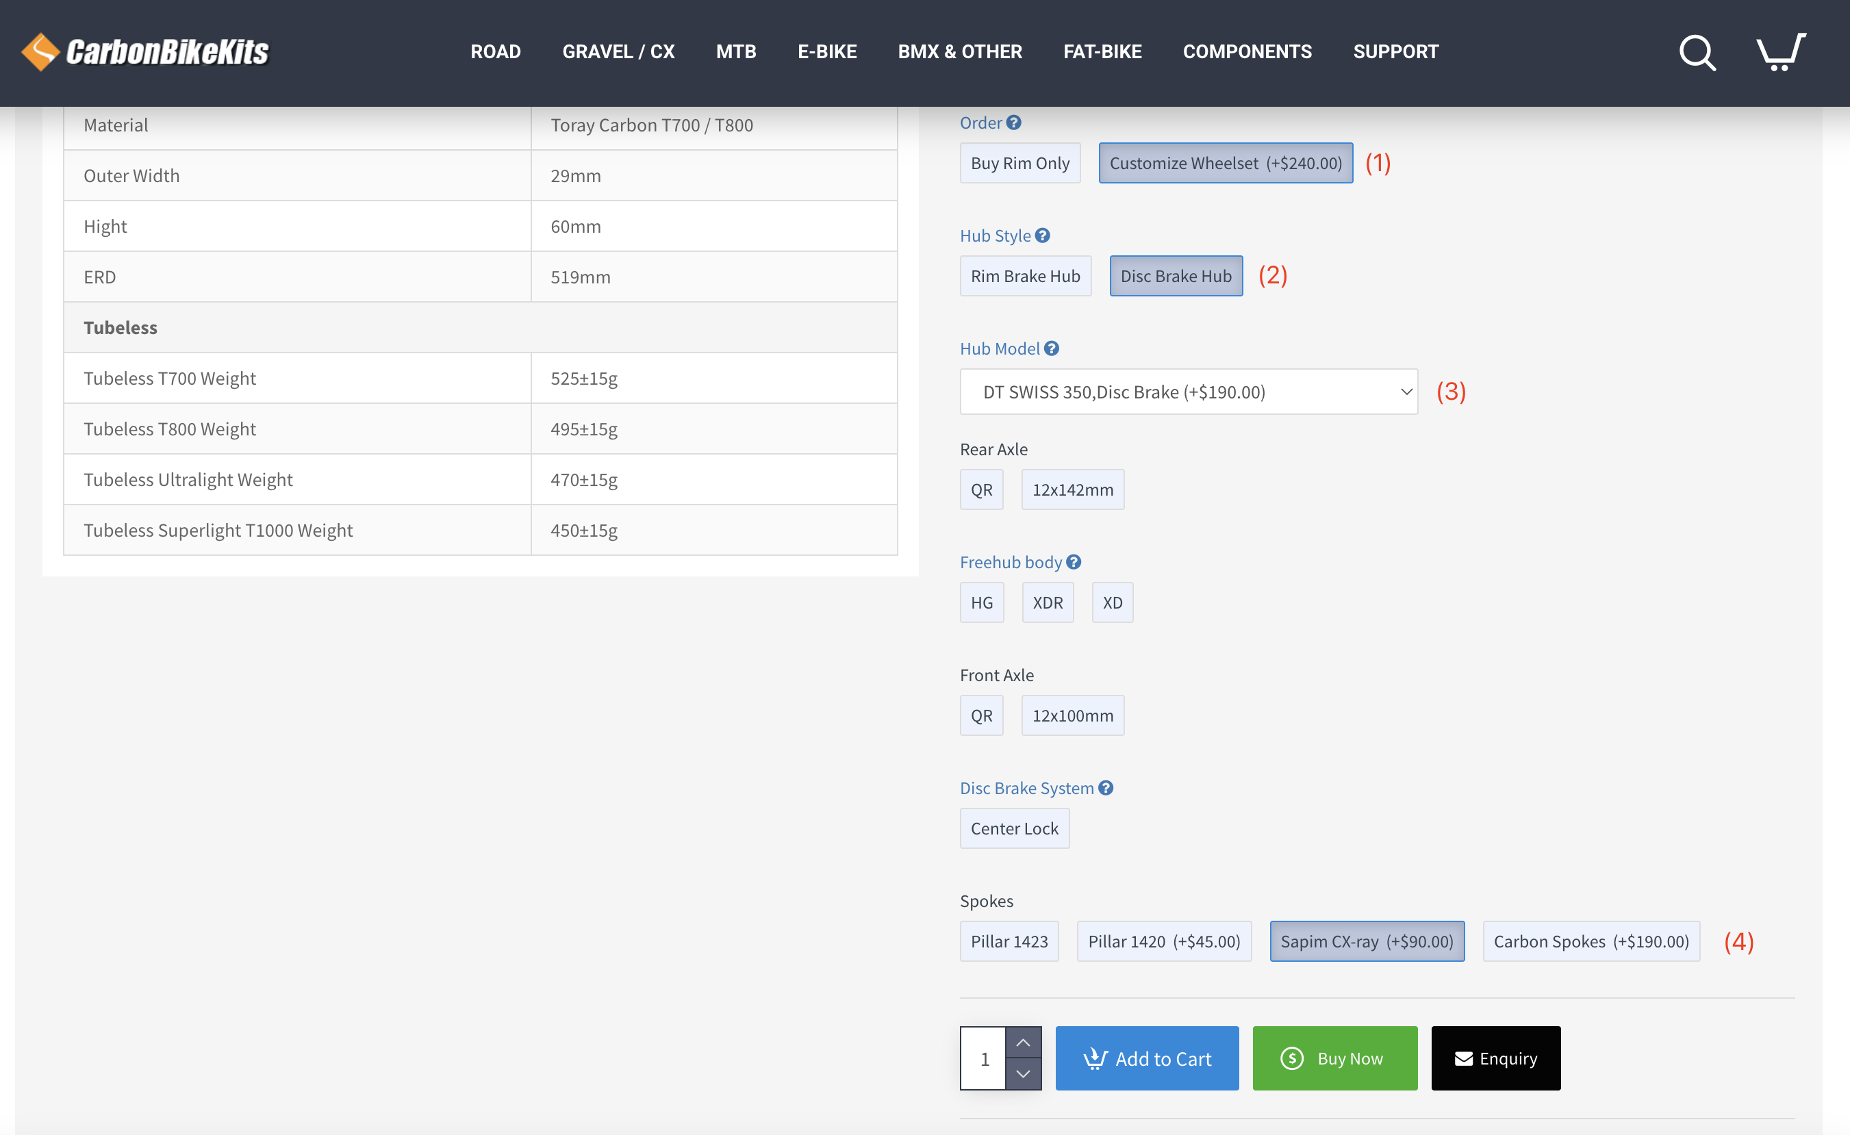The image size is (1850, 1135).
Task: Click the Enquiry button
Action: (x=1495, y=1058)
